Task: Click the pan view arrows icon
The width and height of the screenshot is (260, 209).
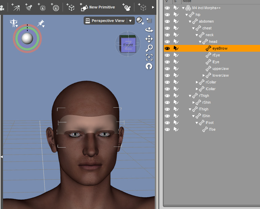Action: 149,39
